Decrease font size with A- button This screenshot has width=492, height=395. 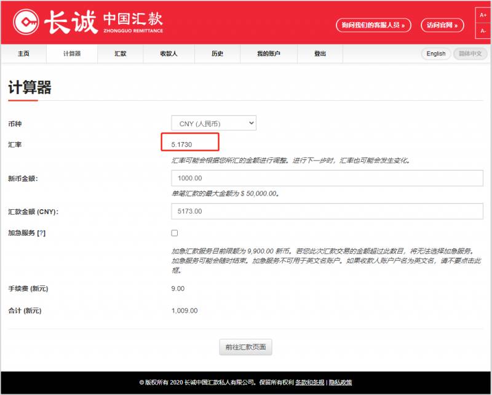coord(483,31)
